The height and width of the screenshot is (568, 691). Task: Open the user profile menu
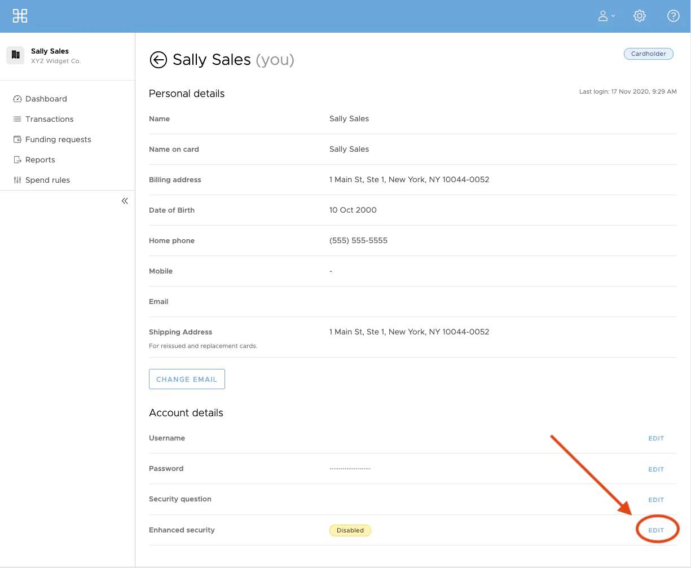click(x=606, y=16)
